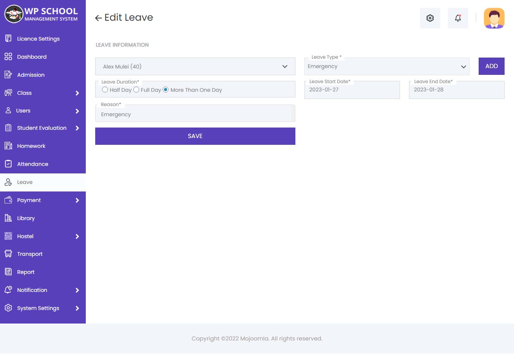Click the Student Evaluation icon
Viewport: 514px width, 354px height.
coord(8,128)
